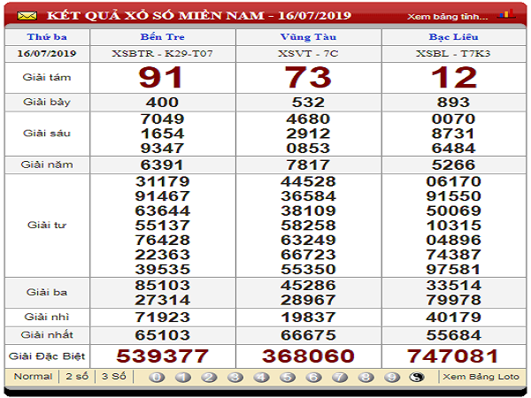Click giải tư number 63644
Image resolution: width=531 pixels, height=398 pixels.
[163, 210]
